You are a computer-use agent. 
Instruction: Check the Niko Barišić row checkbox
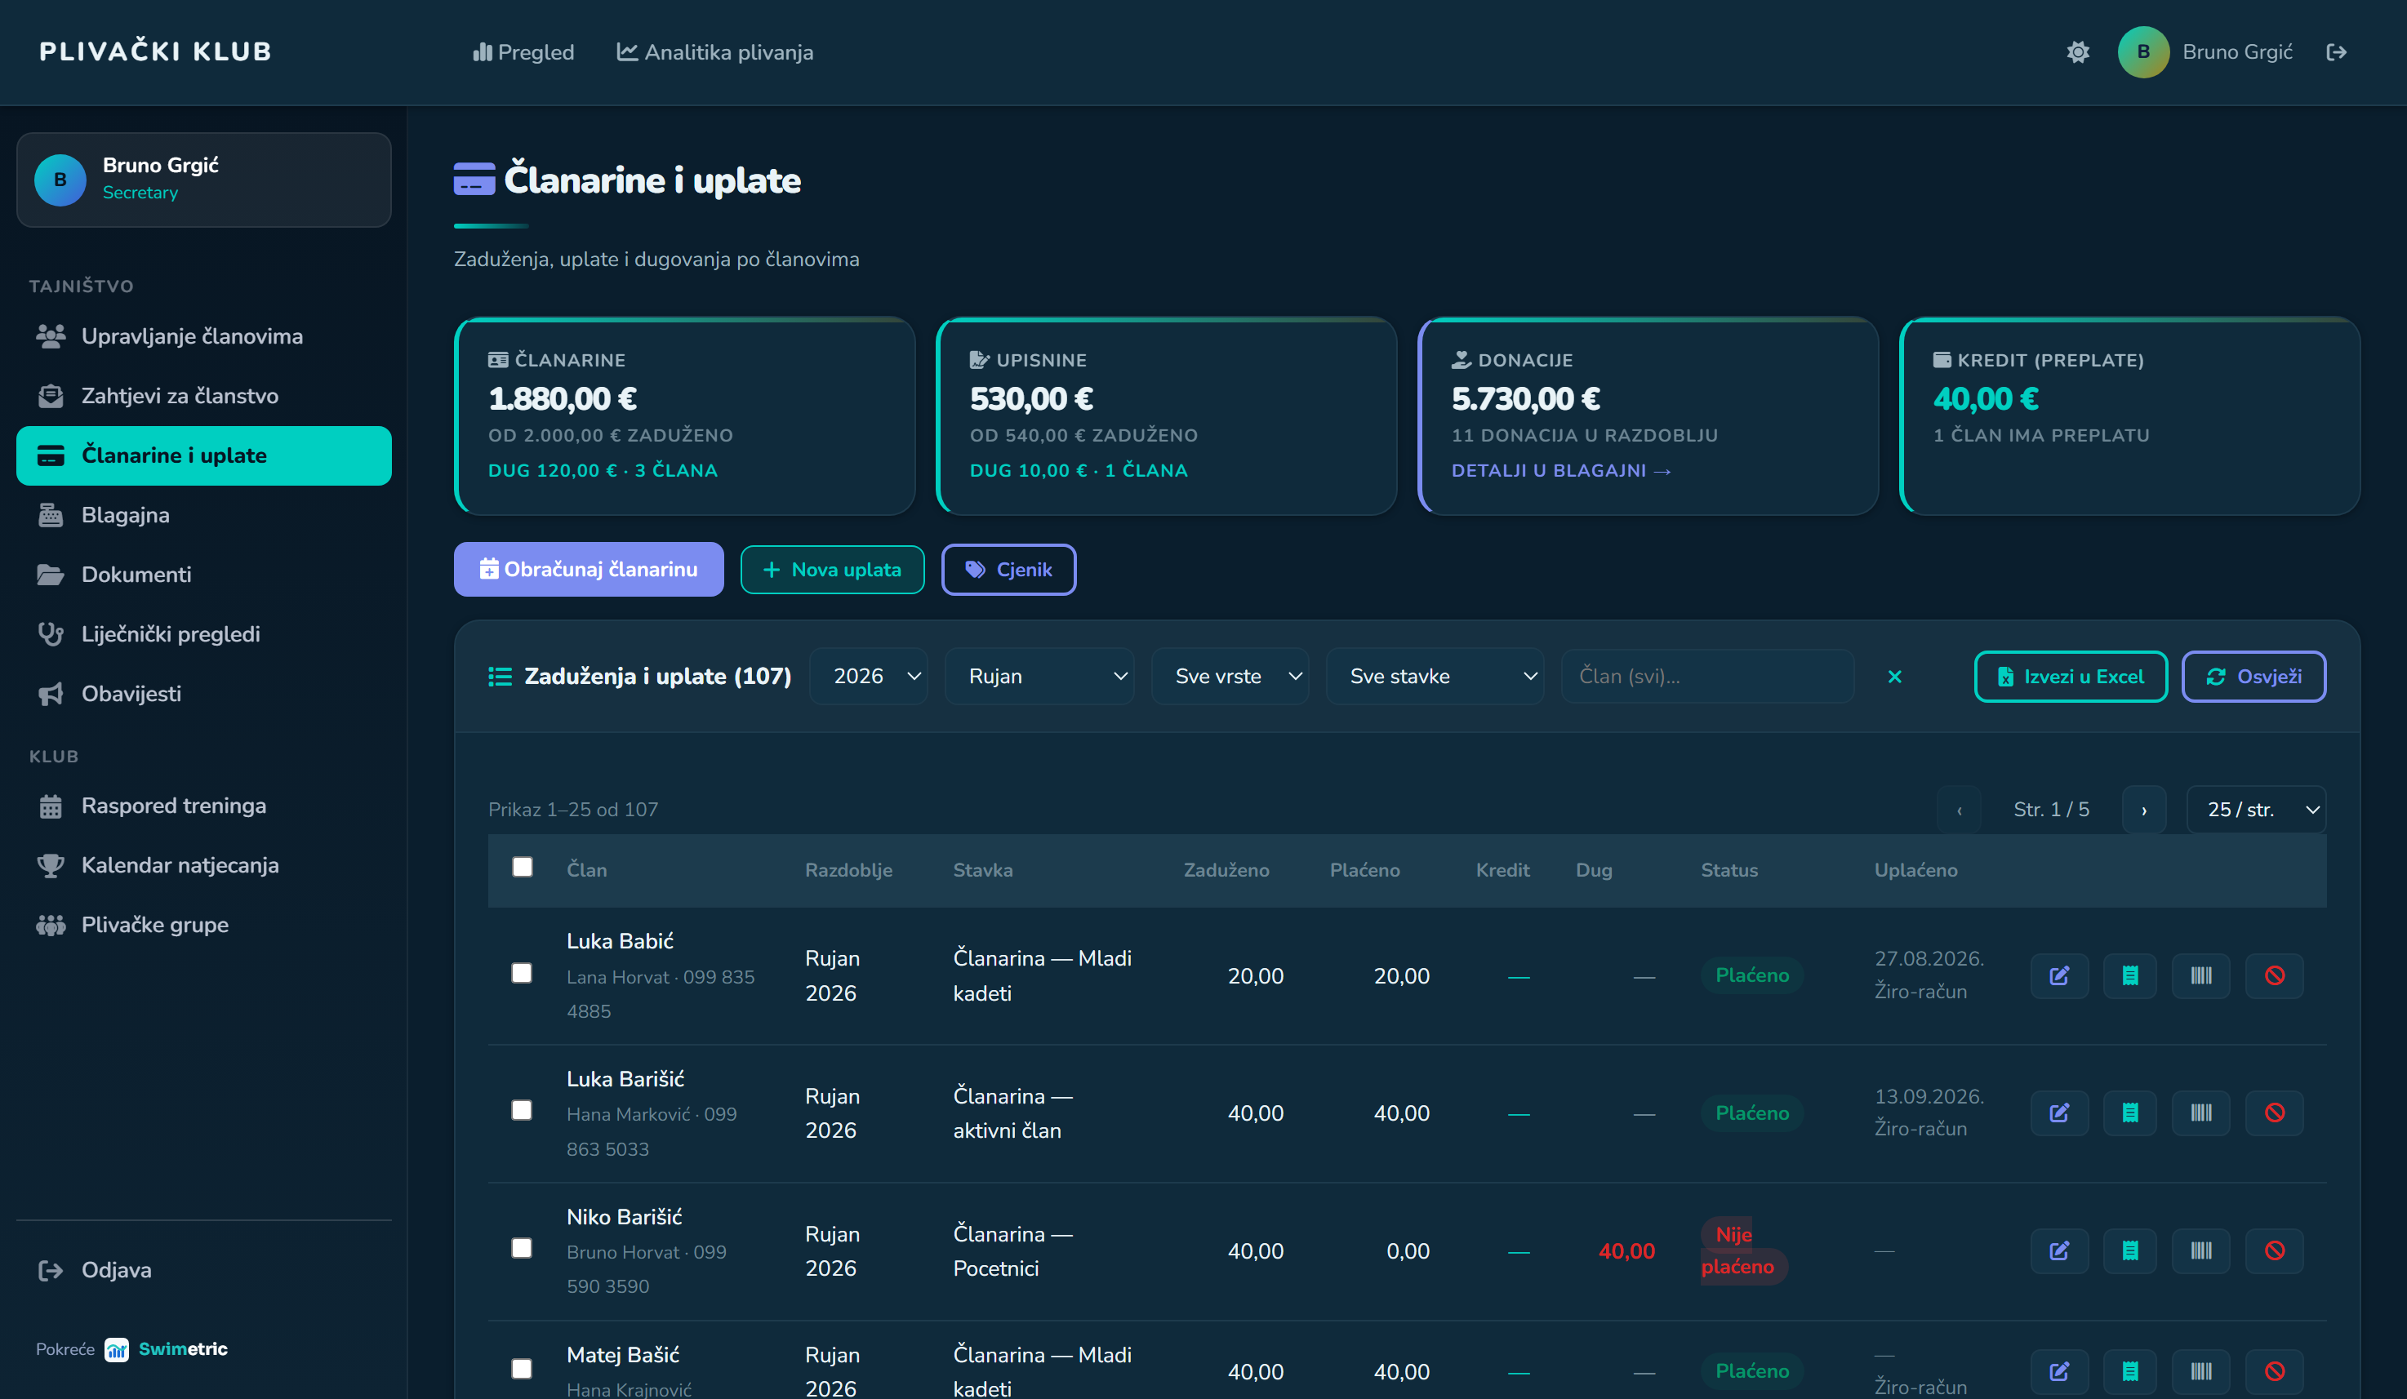pyautogui.click(x=521, y=1248)
